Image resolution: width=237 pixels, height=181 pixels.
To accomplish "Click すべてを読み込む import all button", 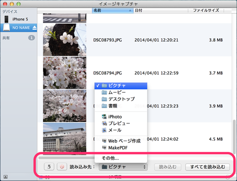I will pos(207,167).
